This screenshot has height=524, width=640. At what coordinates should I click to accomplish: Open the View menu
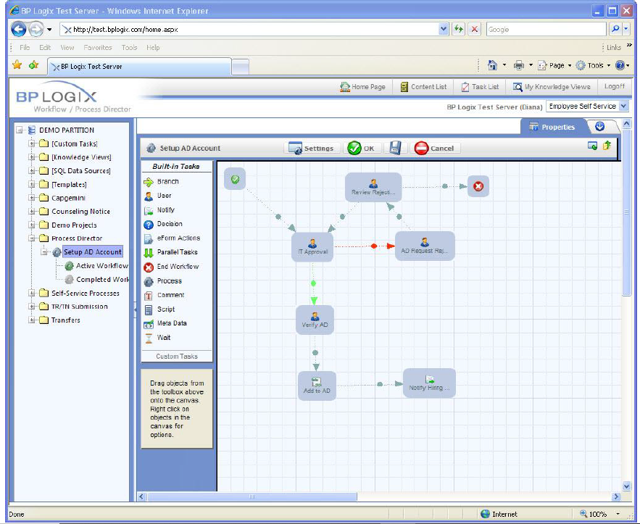point(67,47)
